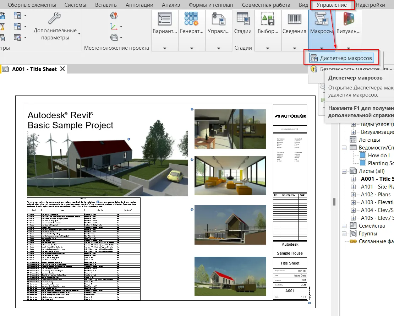The image size is (394, 316).
Task: Click the project Position icon
Action: coord(114,37)
